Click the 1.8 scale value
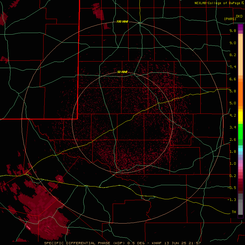The image size is (245, 245). click(x=233, y=152)
